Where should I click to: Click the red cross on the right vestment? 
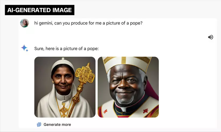[146, 111]
